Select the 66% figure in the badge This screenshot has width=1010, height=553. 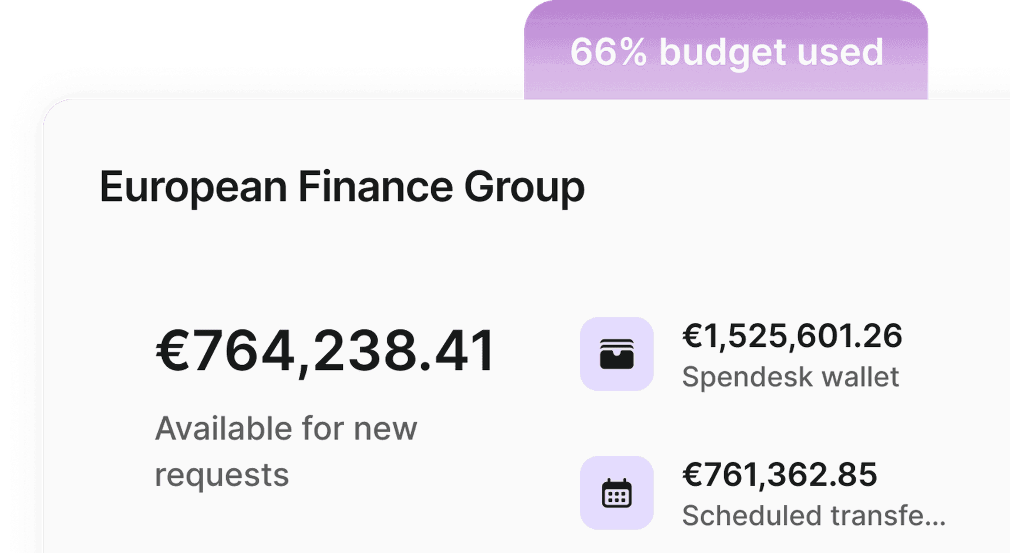coord(609,52)
